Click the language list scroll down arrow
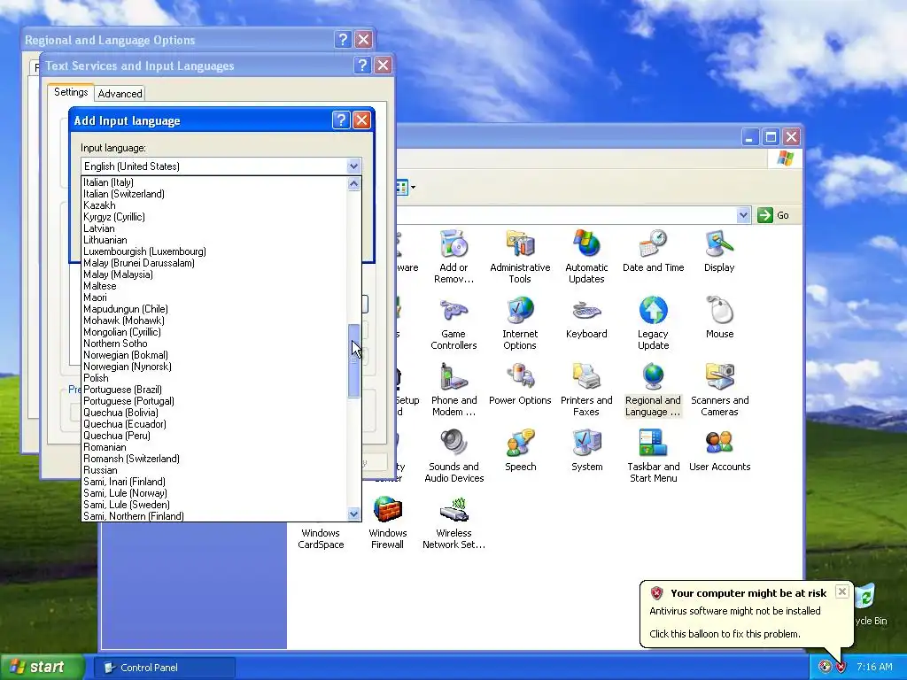 pos(353,514)
